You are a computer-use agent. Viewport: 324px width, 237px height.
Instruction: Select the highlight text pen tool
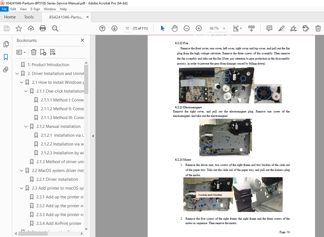pos(281,28)
